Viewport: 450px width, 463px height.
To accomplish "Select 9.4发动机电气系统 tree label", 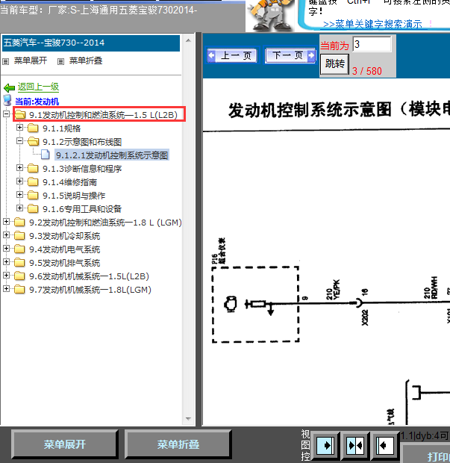I will pos(65,249).
